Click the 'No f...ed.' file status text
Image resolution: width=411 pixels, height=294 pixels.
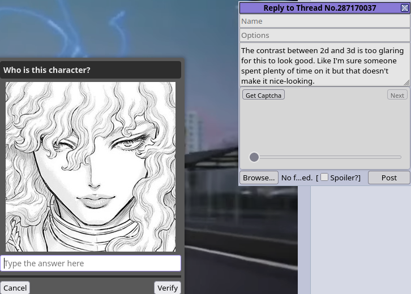[297, 178]
